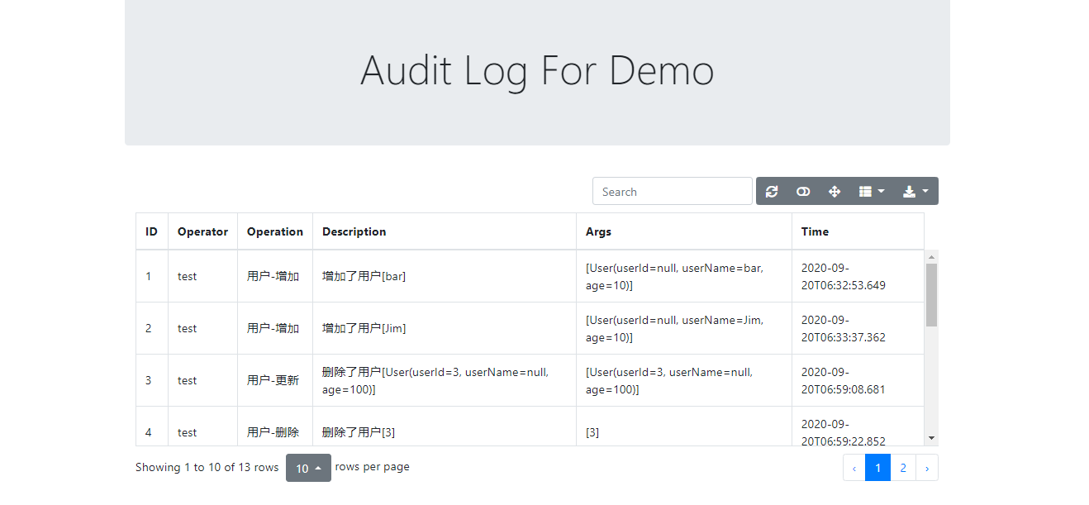Open the rows per page selector
This screenshot has height=505, width=1089.
(x=307, y=467)
